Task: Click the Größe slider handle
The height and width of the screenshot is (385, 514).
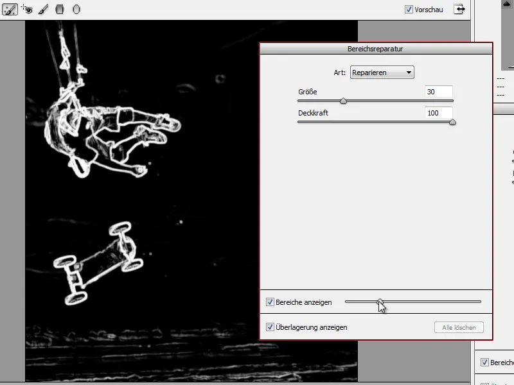Action: click(x=343, y=101)
